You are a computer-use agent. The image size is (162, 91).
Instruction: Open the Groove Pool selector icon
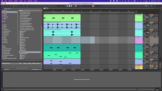coord(2,70)
